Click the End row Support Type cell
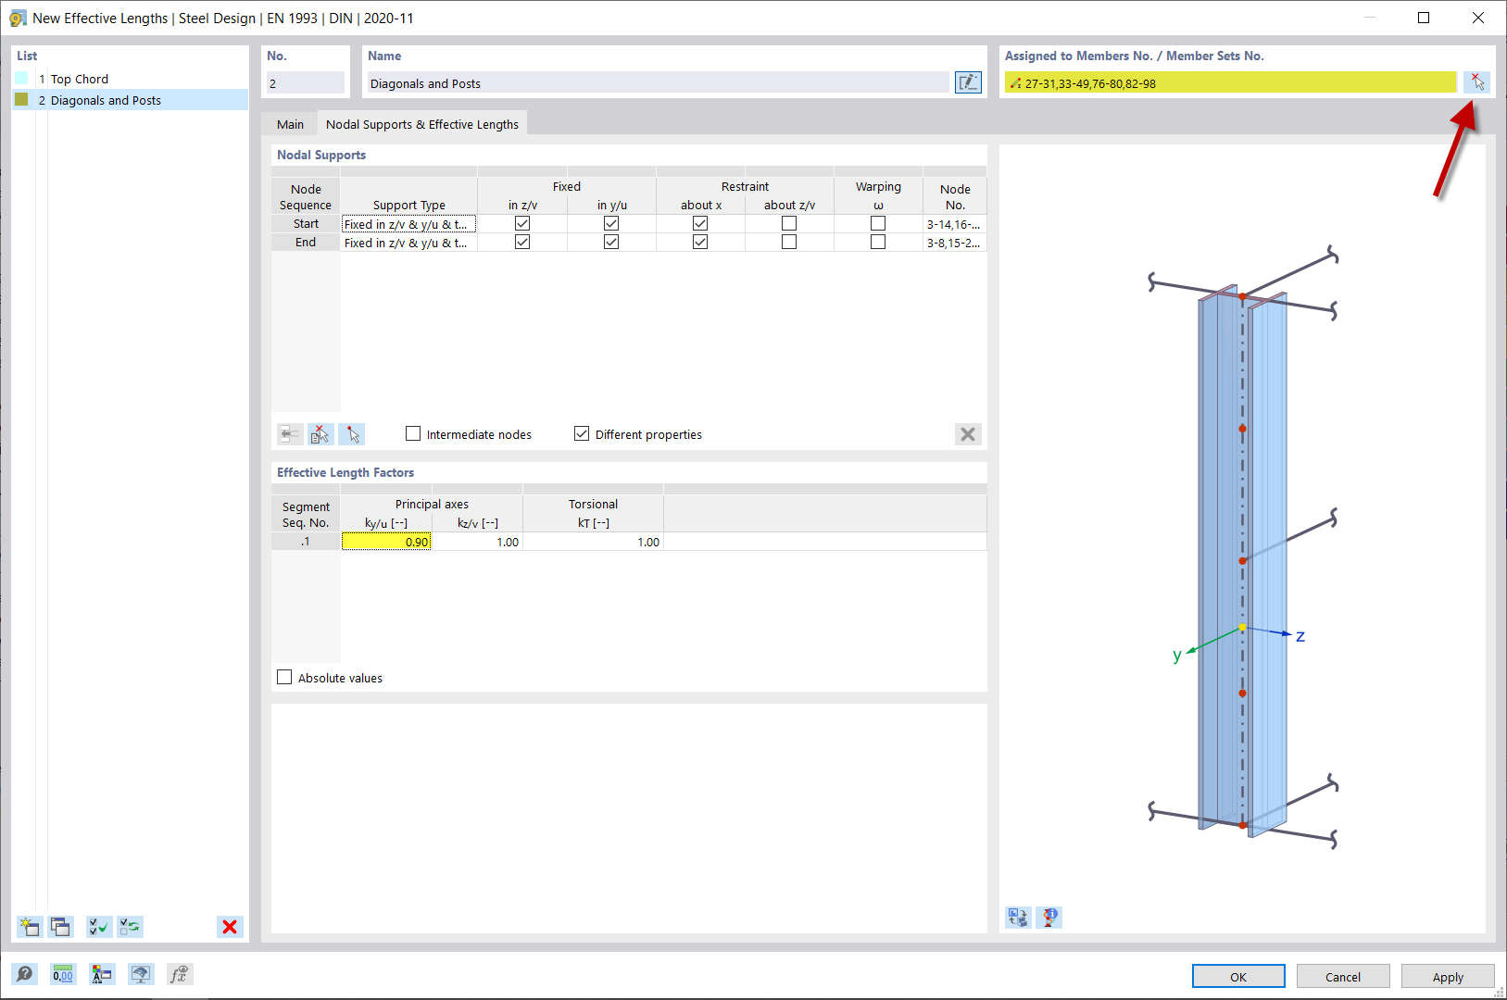Screen dimensions: 1507x1000 tap(409, 243)
